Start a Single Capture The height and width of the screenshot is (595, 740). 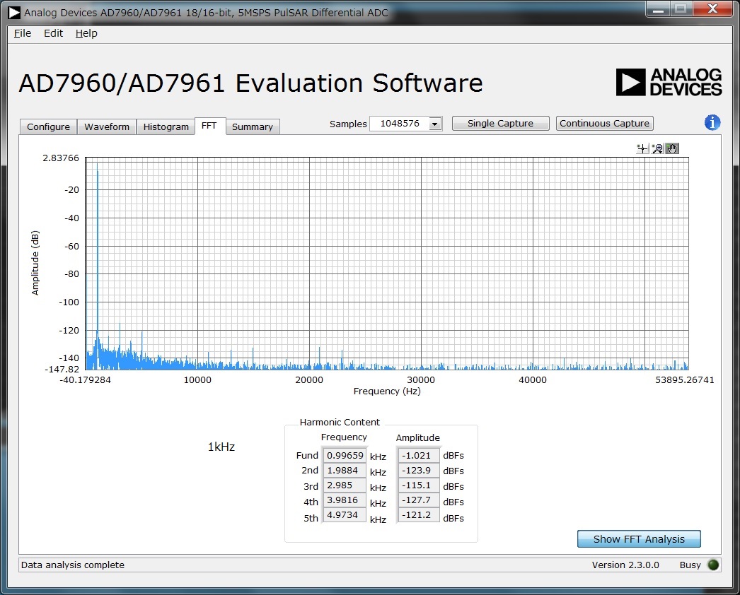(500, 124)
